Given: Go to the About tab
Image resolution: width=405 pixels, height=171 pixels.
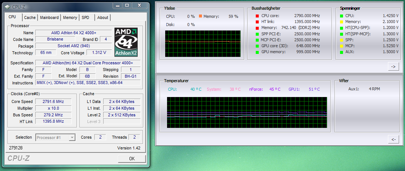Looking at the screenshot, I should (102, 17).
